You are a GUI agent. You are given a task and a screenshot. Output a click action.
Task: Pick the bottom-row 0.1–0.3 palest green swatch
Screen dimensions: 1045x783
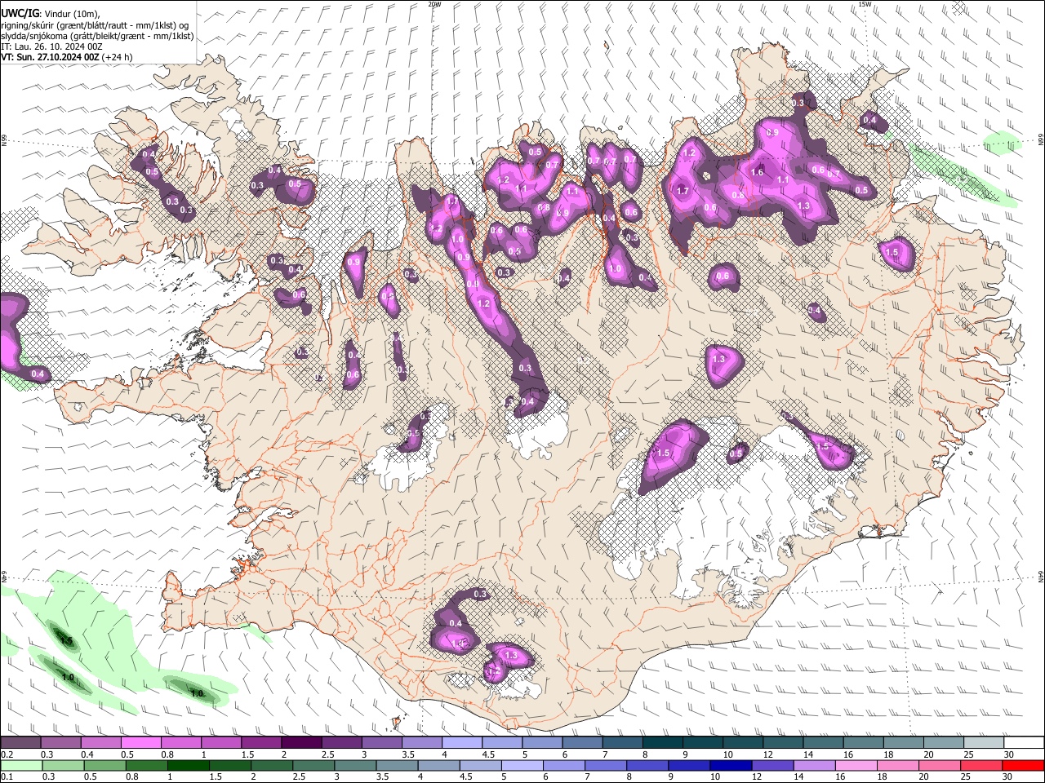coord(21,765)
